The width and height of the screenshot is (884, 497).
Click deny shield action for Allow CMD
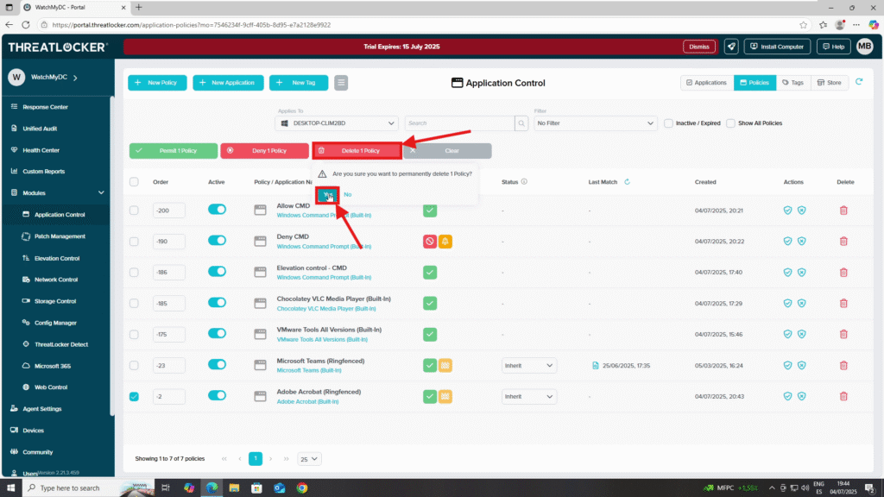coord(802,211)
